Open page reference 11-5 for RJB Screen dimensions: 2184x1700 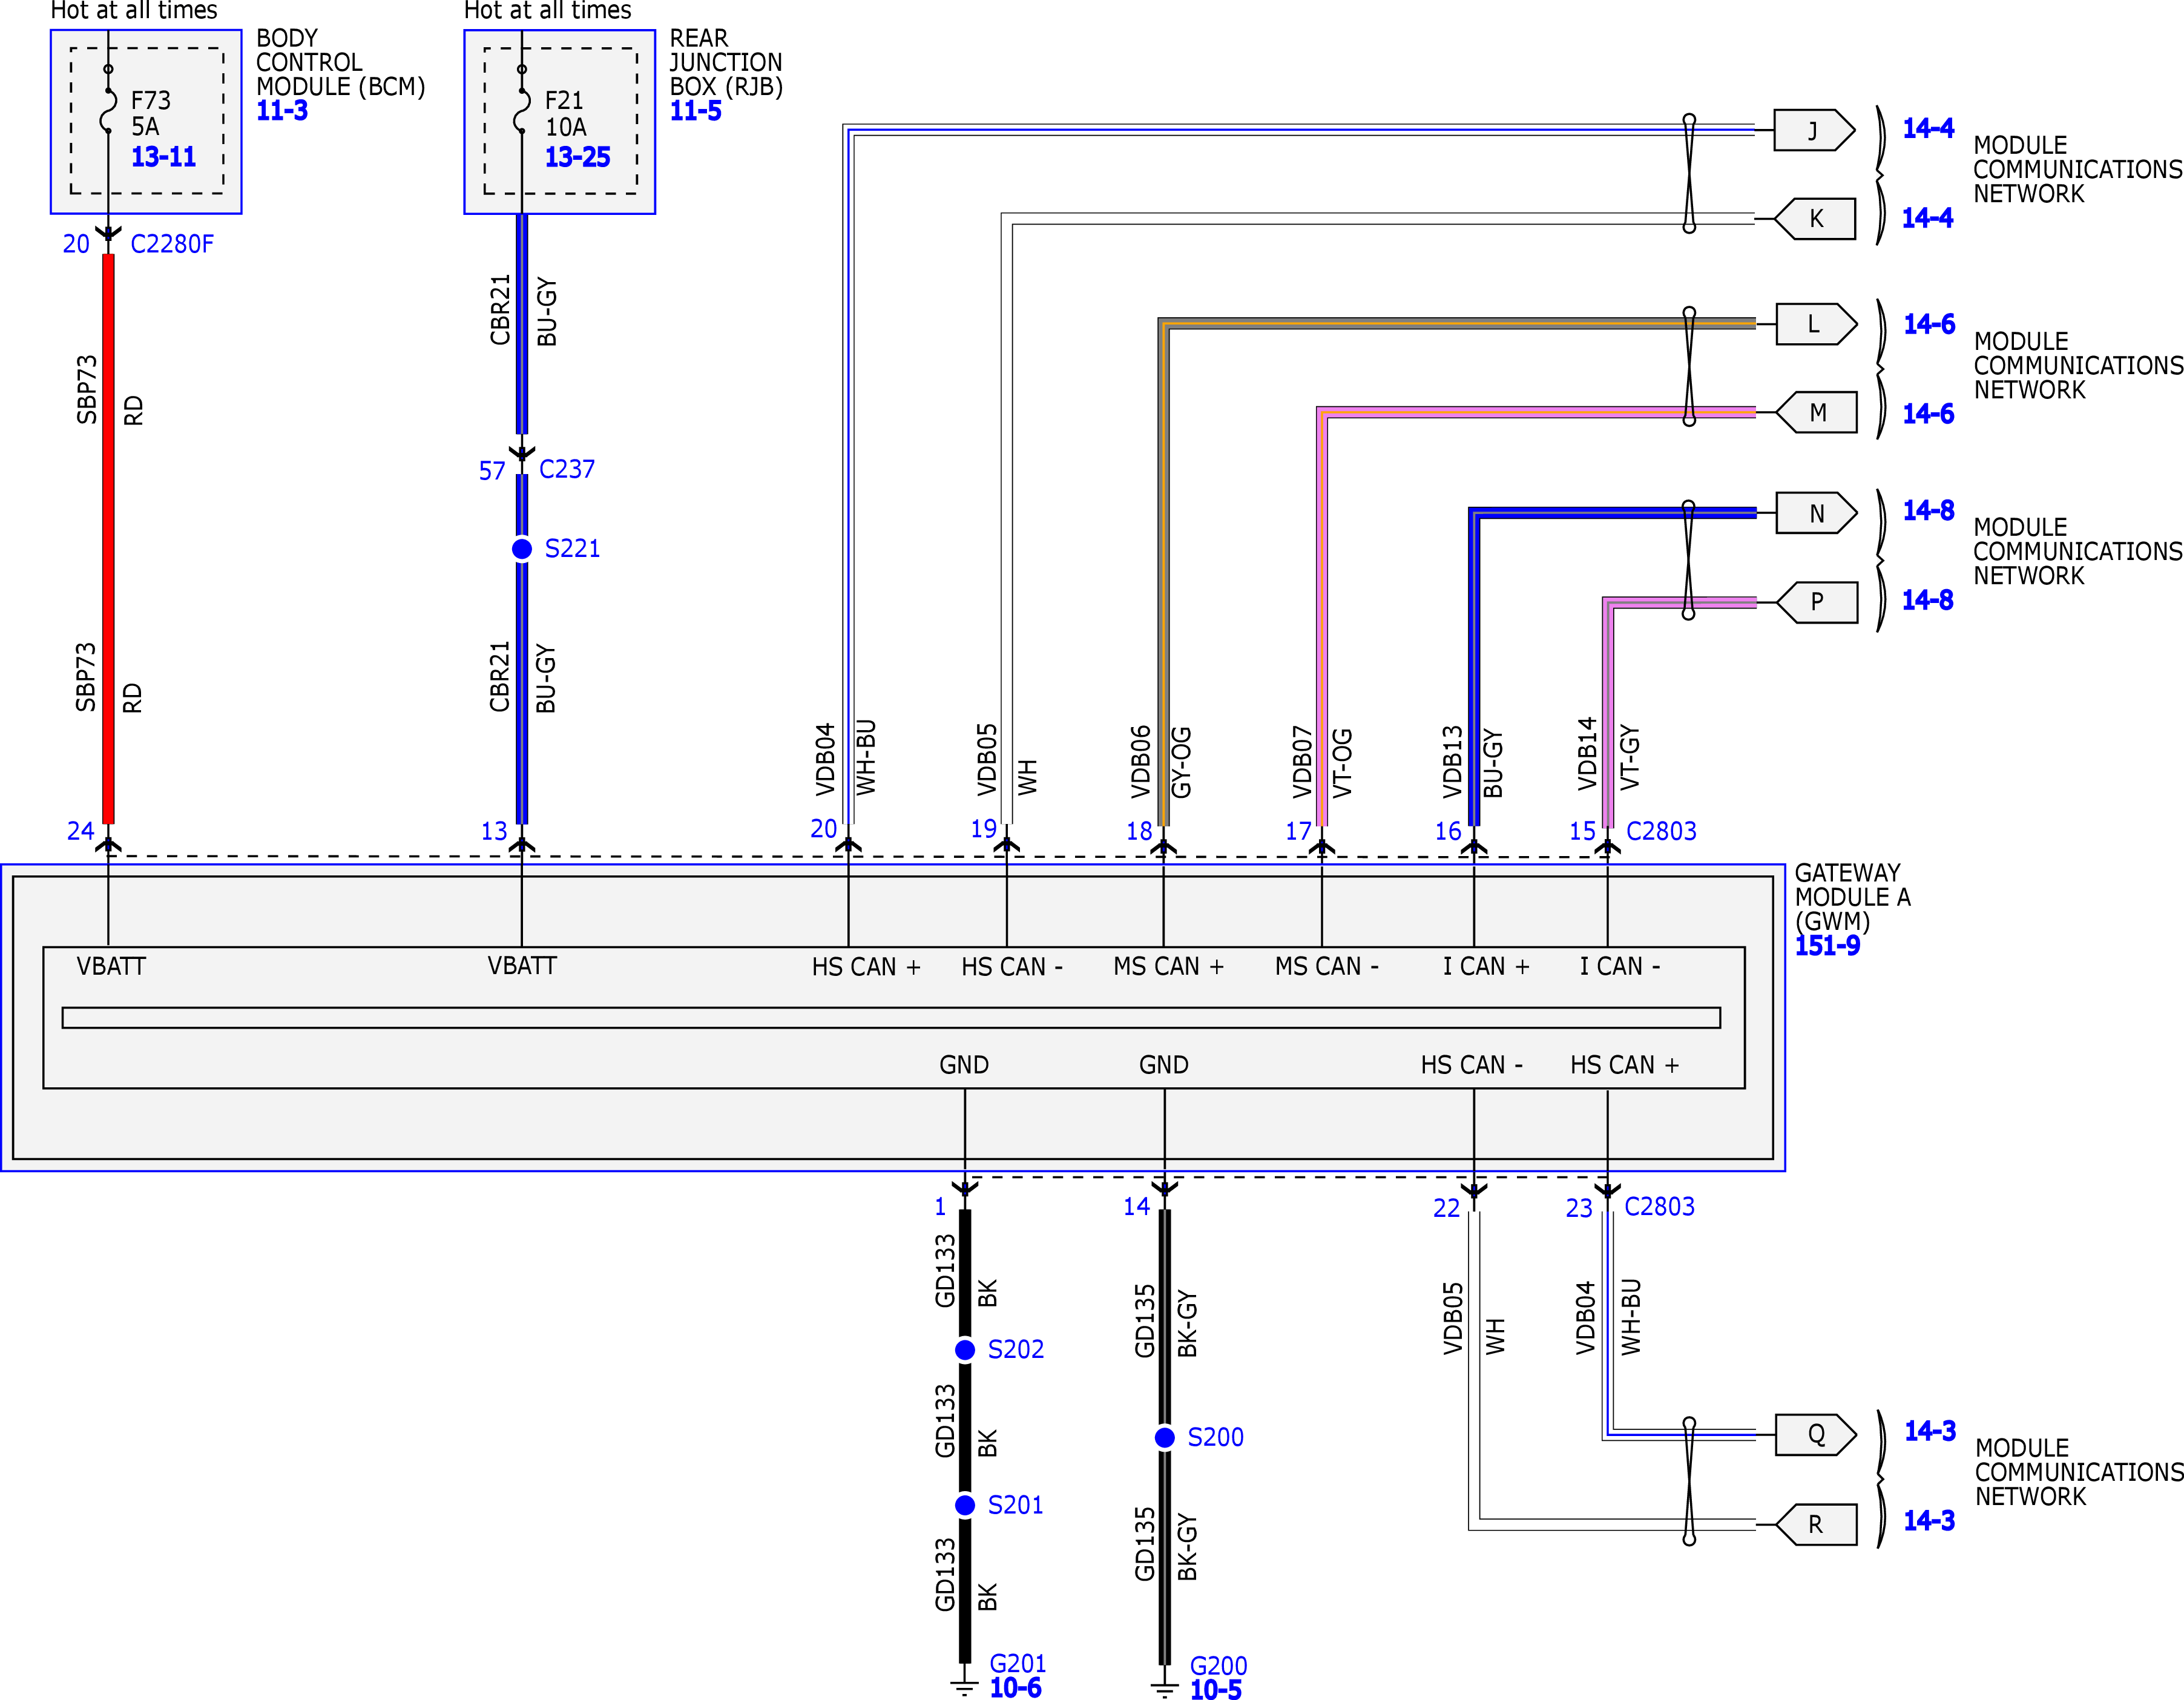[696, 111]
